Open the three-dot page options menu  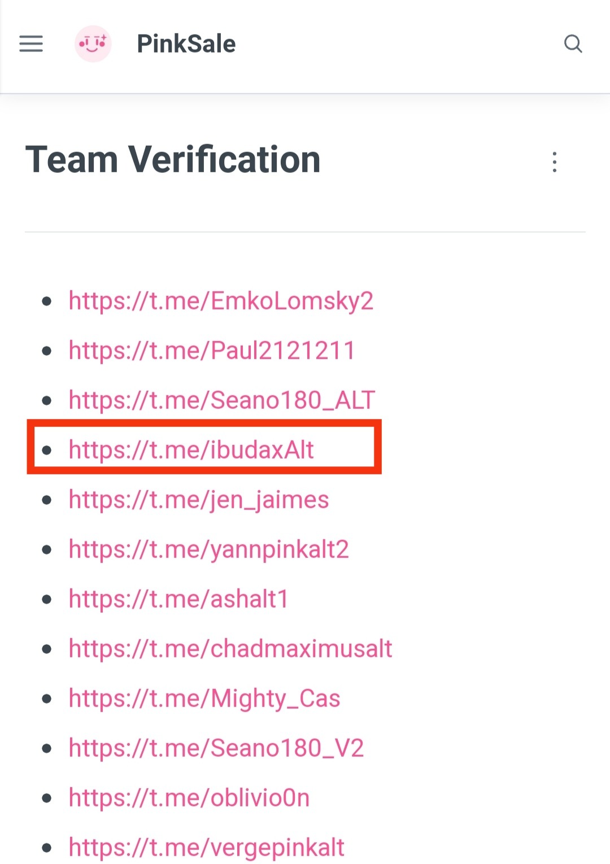pos(555,162)
